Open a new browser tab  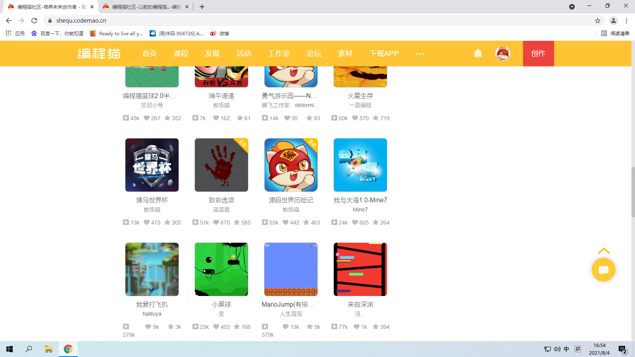pos(202,7)
